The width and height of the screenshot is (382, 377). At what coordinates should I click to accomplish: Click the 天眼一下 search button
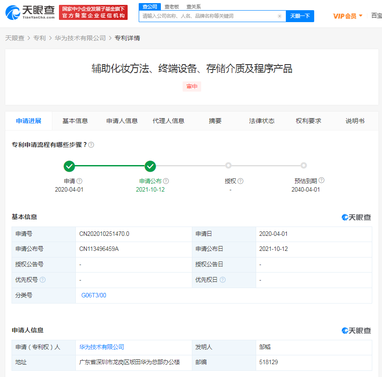point(300,16)
